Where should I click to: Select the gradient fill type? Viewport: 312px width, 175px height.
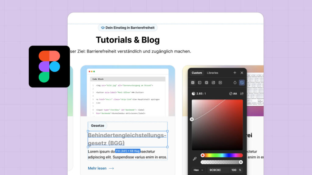point(200,82)
